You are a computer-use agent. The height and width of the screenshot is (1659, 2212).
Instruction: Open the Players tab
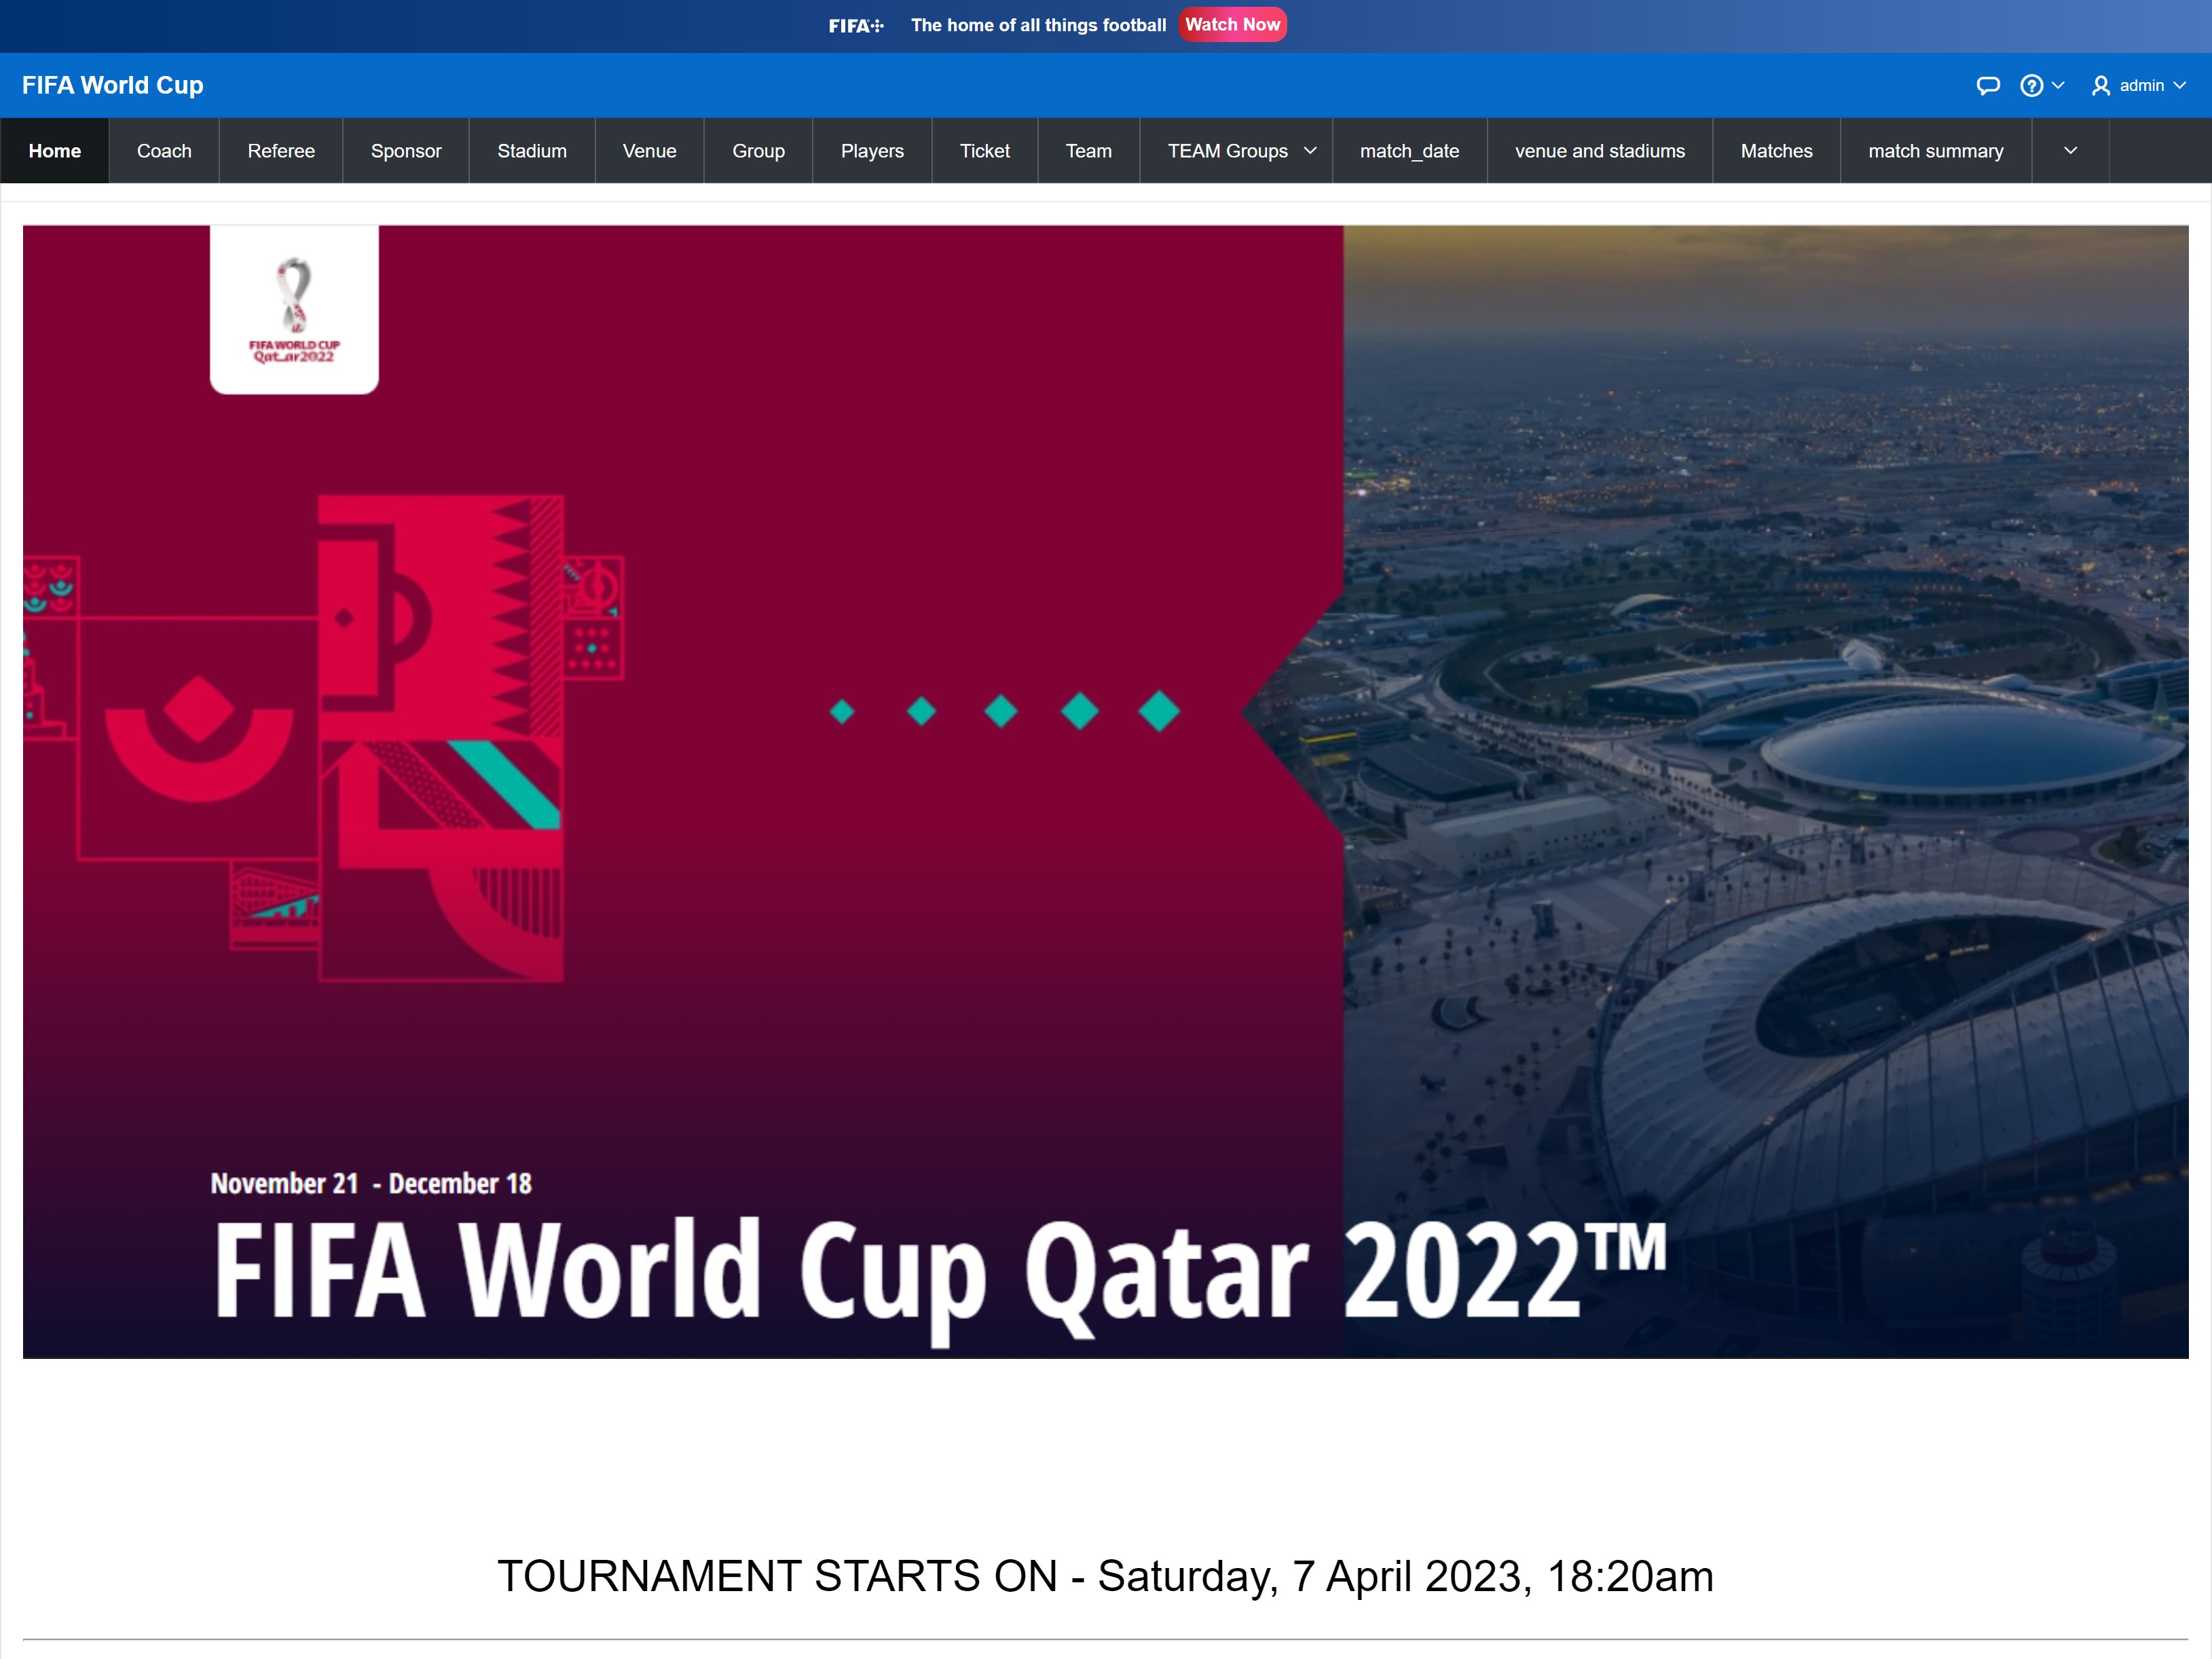871,151
